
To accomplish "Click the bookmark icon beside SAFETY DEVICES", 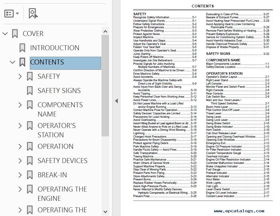I will (30, 161).
